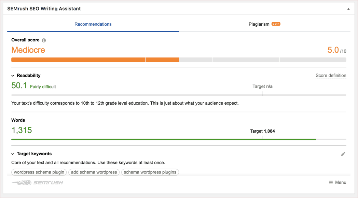Edit target keywords with pencil icon
358x198 pixels.
(343, 154)
